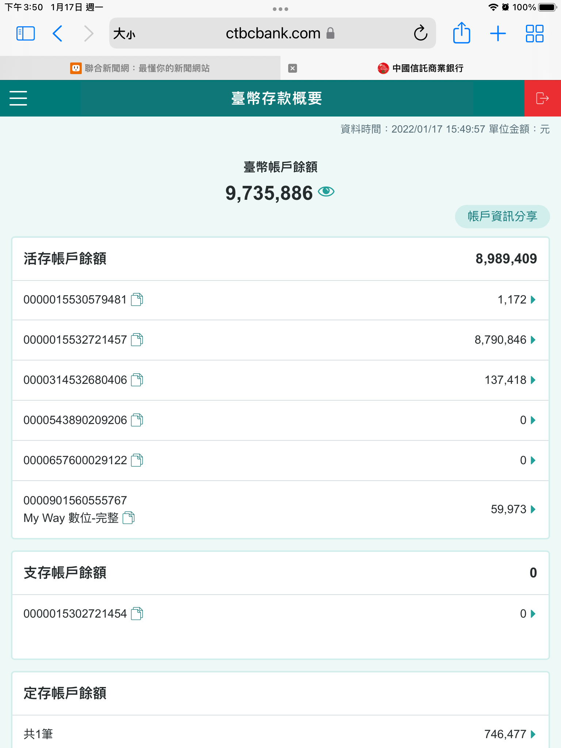
Task: Close the current tab with the X
Action: pyautogui.click(x=293, y=68)
